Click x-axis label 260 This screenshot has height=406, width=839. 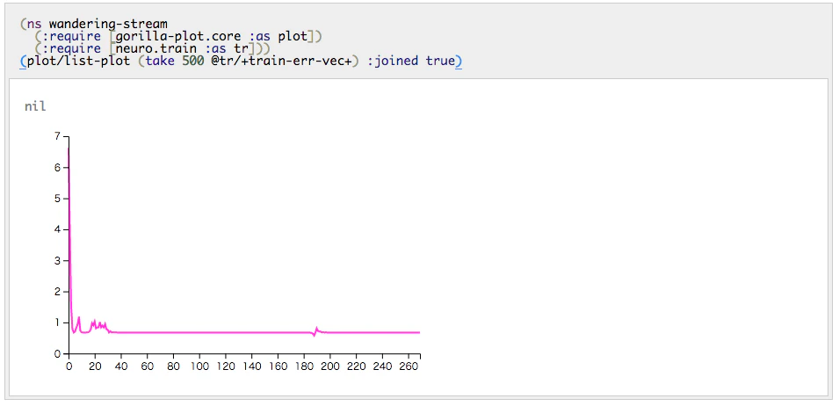tap(409, 366)
